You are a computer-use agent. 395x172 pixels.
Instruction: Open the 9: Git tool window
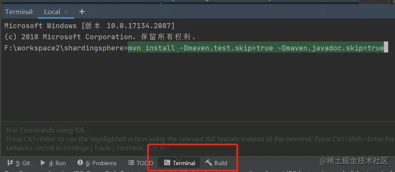(x=19, y=163)
